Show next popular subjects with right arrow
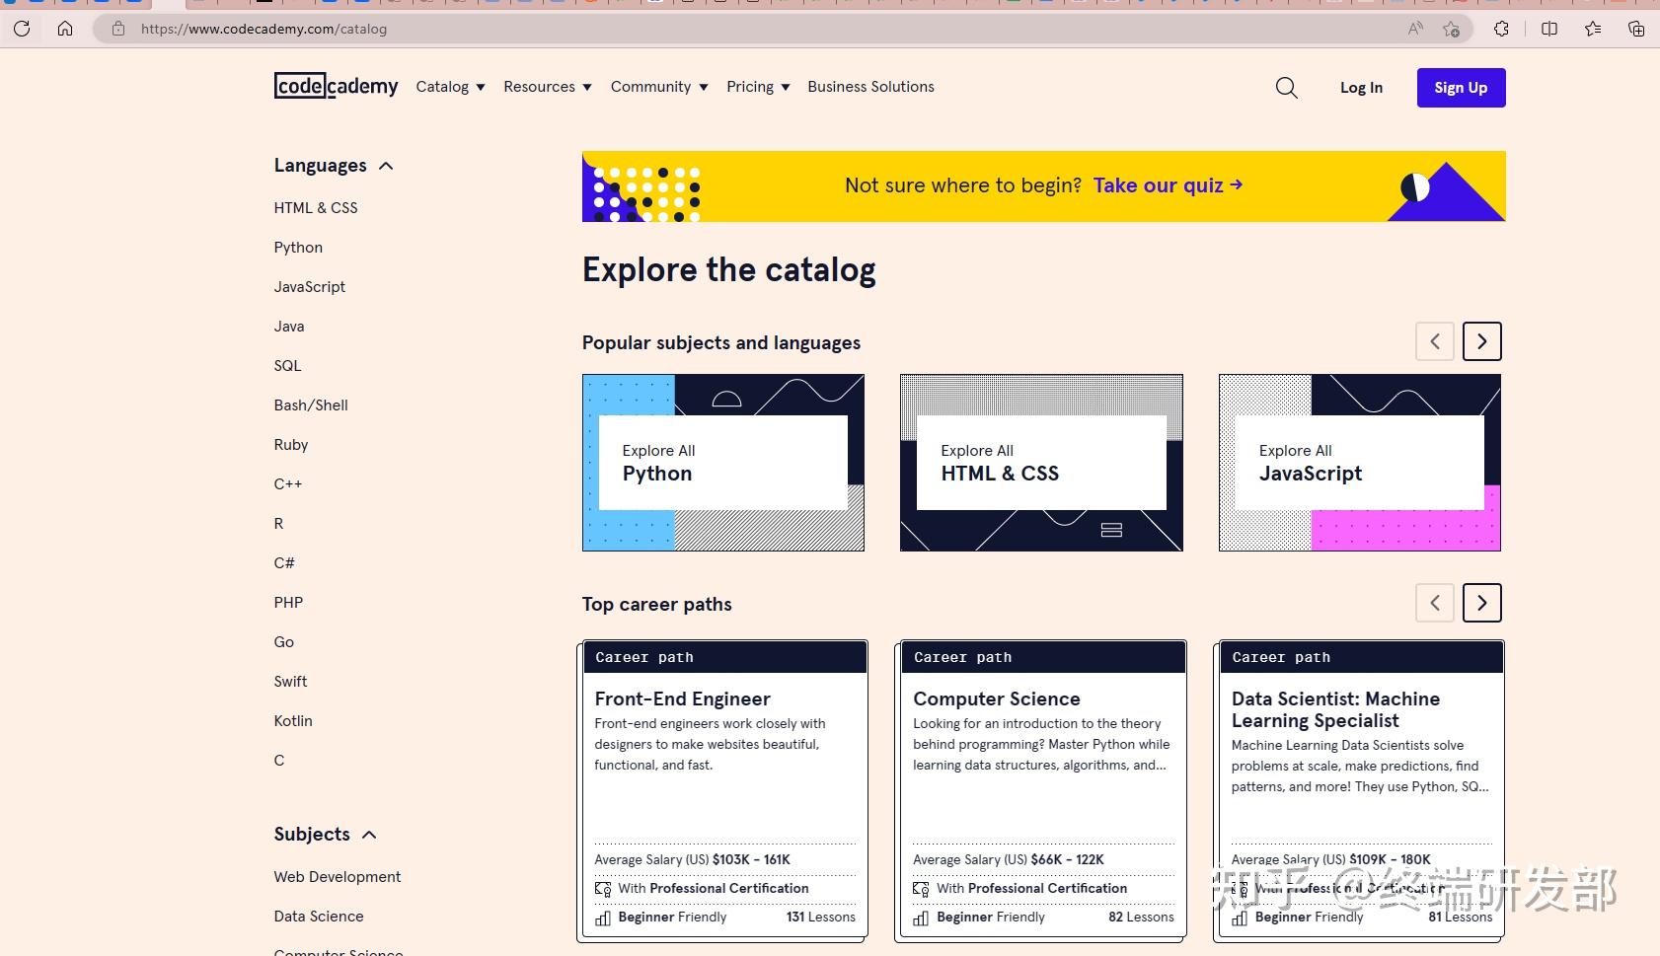1660x956 pixels. (1481, 341)
